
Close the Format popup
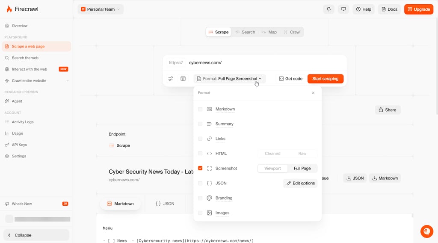[x=313, y=93]
